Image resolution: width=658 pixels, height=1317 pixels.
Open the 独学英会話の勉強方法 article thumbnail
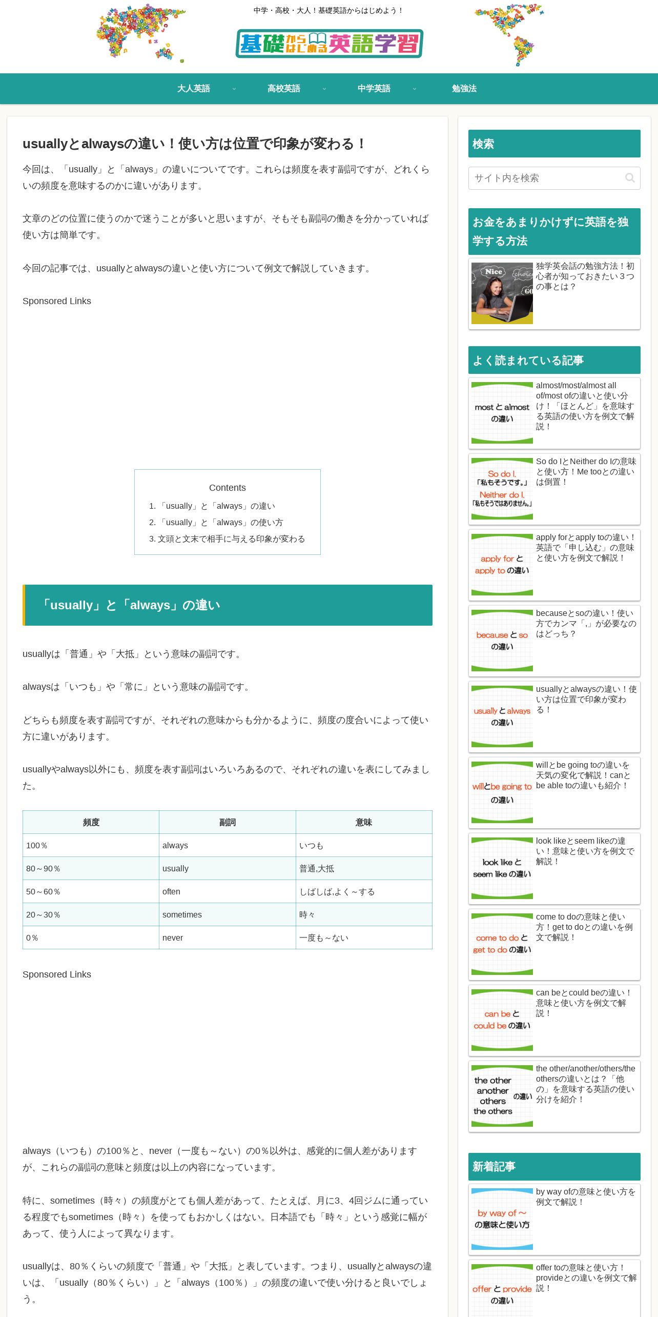coord(502,293)
